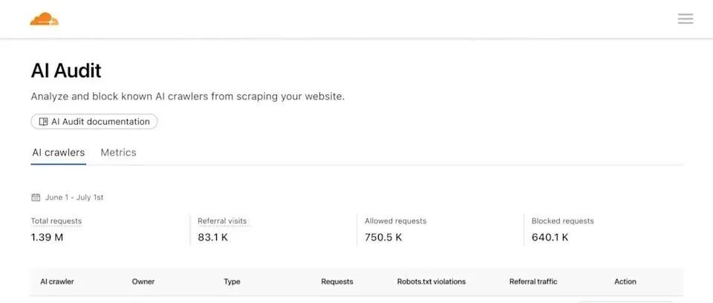713x303 pixels.
Task: Click the 1.39 M total value
Action: coord(47,237)
